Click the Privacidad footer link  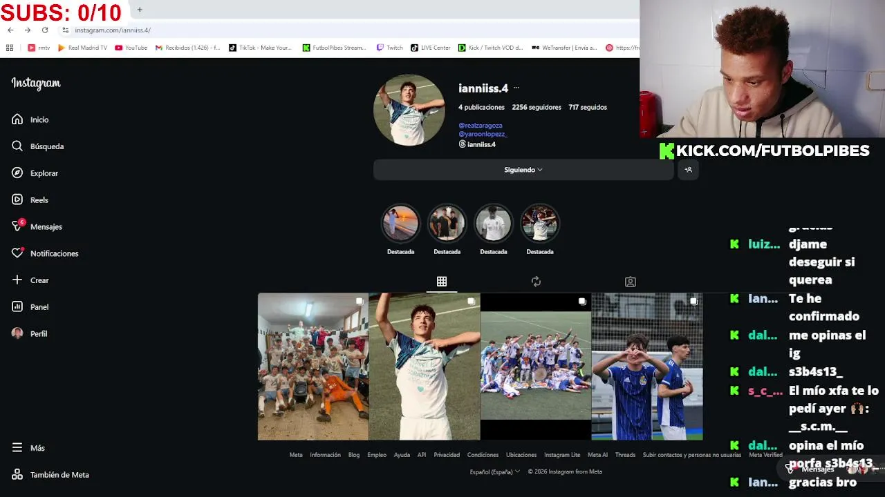pos(447,455)
